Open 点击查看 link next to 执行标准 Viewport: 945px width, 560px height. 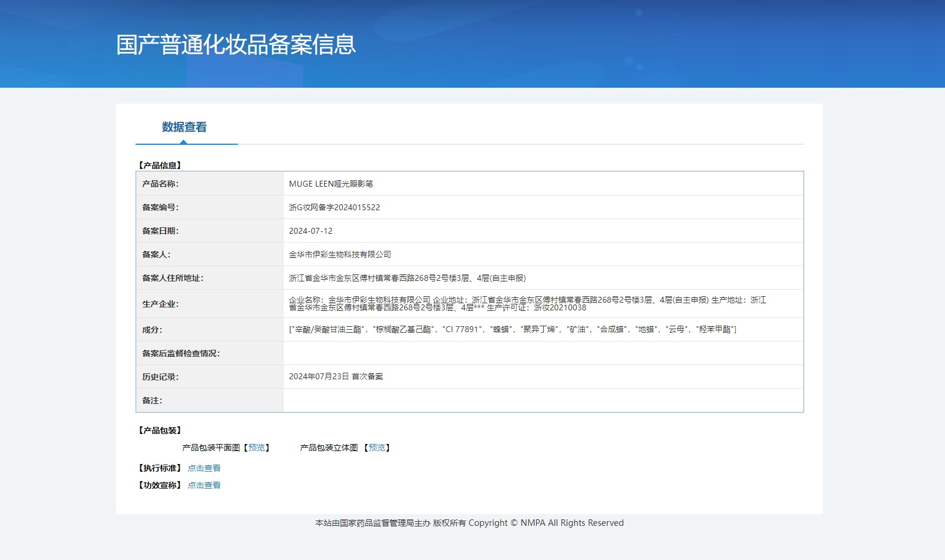(204, 468)
